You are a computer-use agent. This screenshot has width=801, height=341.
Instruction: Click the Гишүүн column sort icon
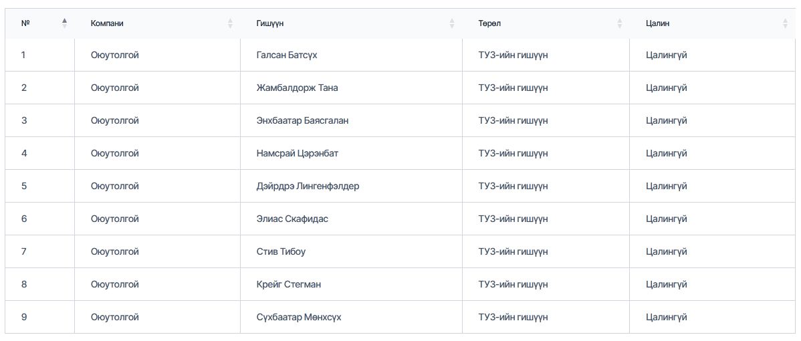tap(452, 23)
